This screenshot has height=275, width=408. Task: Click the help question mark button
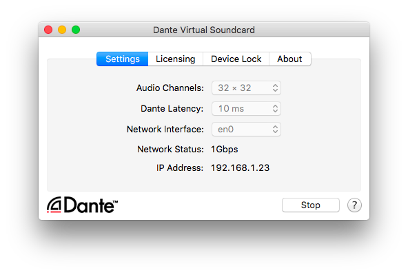point(354,205)
